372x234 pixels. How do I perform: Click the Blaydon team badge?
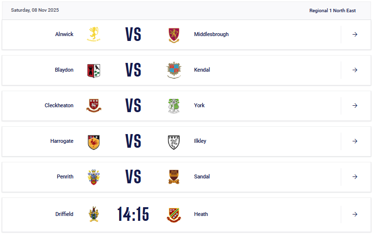tap(93, 70)
